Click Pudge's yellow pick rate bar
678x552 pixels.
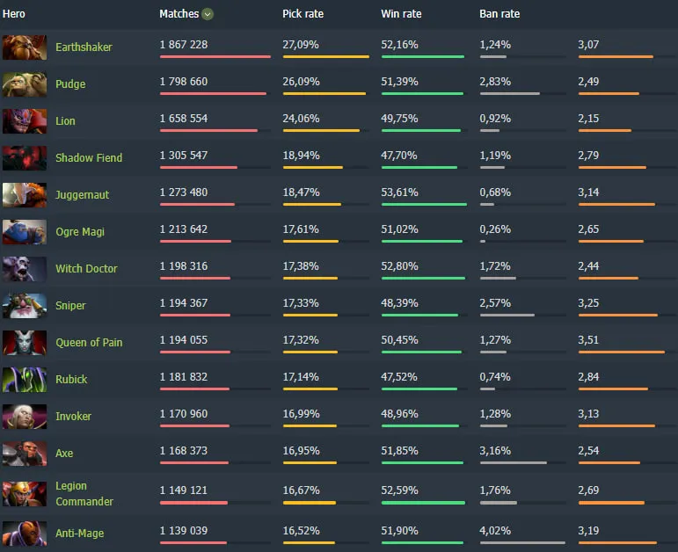pyautogui.click(x=324, y=94)
